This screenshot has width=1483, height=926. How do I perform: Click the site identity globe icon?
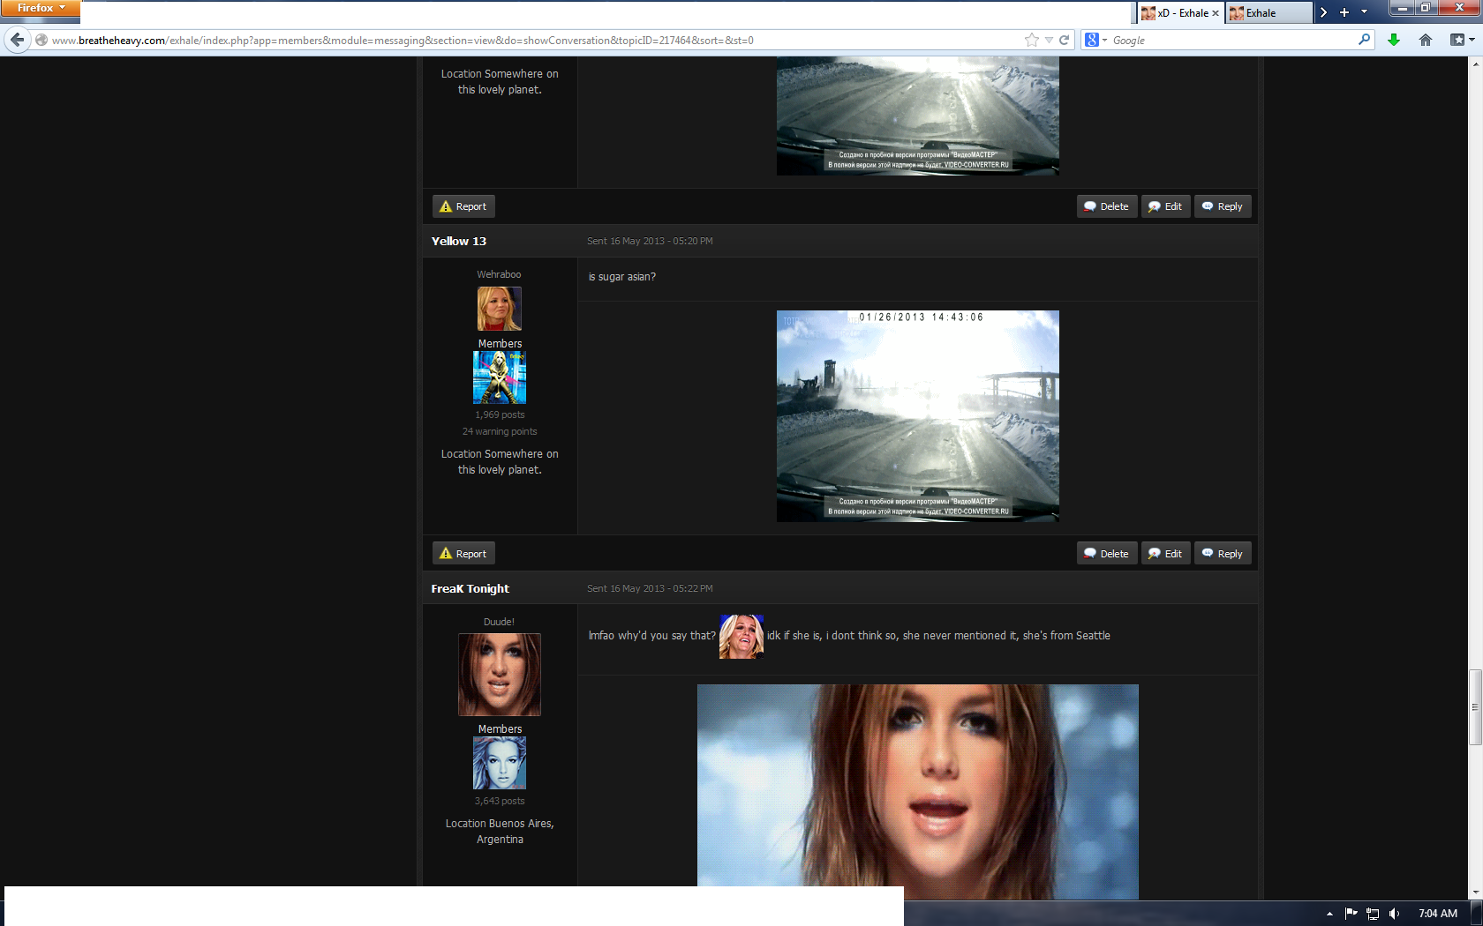coord(41,40)
